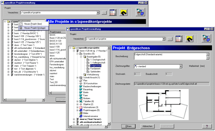Click the disabled Übernehmen button
The image size is (215, 131).
click(x=167, y=126)
